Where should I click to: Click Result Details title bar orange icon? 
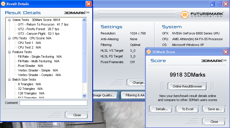(3, 4)
